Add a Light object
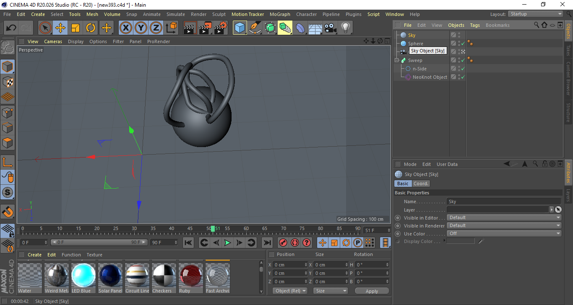573x305 pixels. coord(345,28)
